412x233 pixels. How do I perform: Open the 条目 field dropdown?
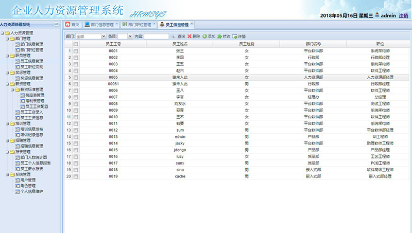pyautogui.click(x=130, y=37)
